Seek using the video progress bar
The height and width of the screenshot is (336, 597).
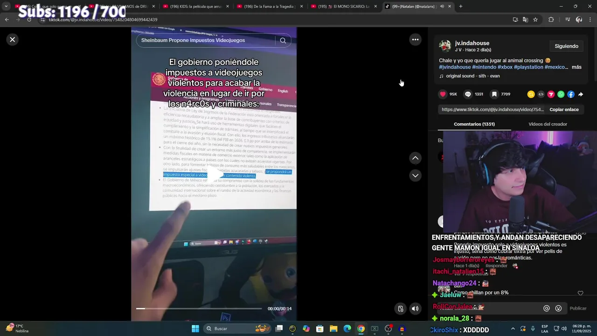pos(199,308)
